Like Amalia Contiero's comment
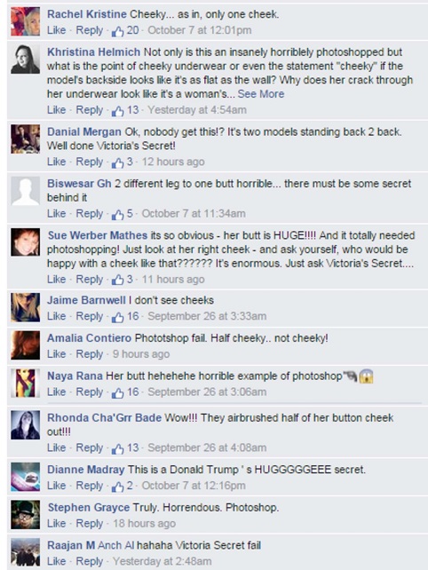 coord(56,353)
